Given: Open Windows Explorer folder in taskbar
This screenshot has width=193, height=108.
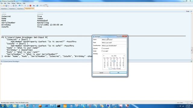Looking at the screenshot, I should [x=14, y=106].
